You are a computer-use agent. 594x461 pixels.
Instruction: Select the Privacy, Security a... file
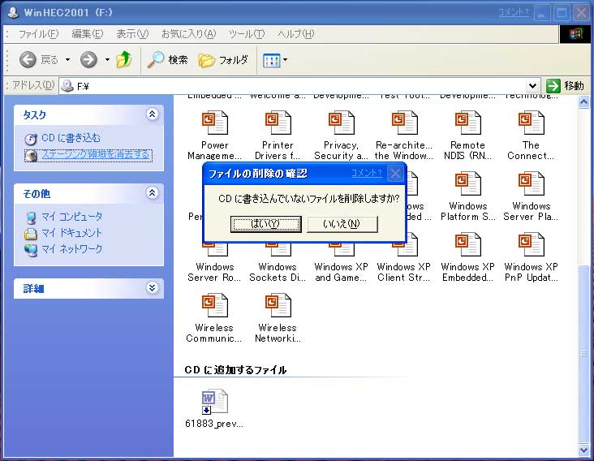pyautogui.click(x=341, y=136)
